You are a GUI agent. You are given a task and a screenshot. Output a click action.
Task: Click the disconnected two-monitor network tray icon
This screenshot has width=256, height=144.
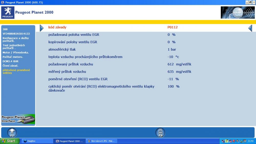click(230, 141)
